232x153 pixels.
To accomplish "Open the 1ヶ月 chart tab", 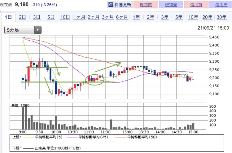I will tap(79, 17).
